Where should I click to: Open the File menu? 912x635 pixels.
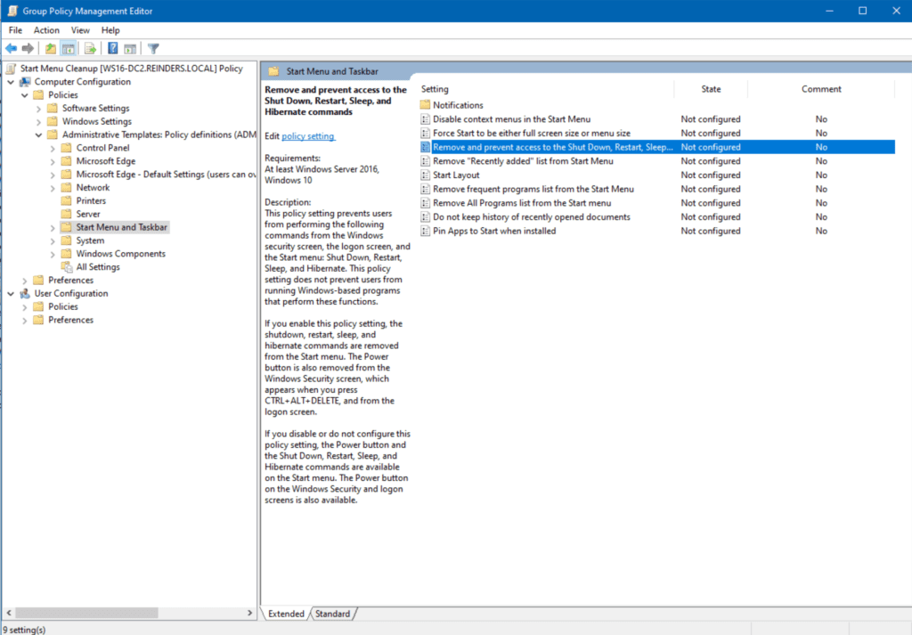15,30
